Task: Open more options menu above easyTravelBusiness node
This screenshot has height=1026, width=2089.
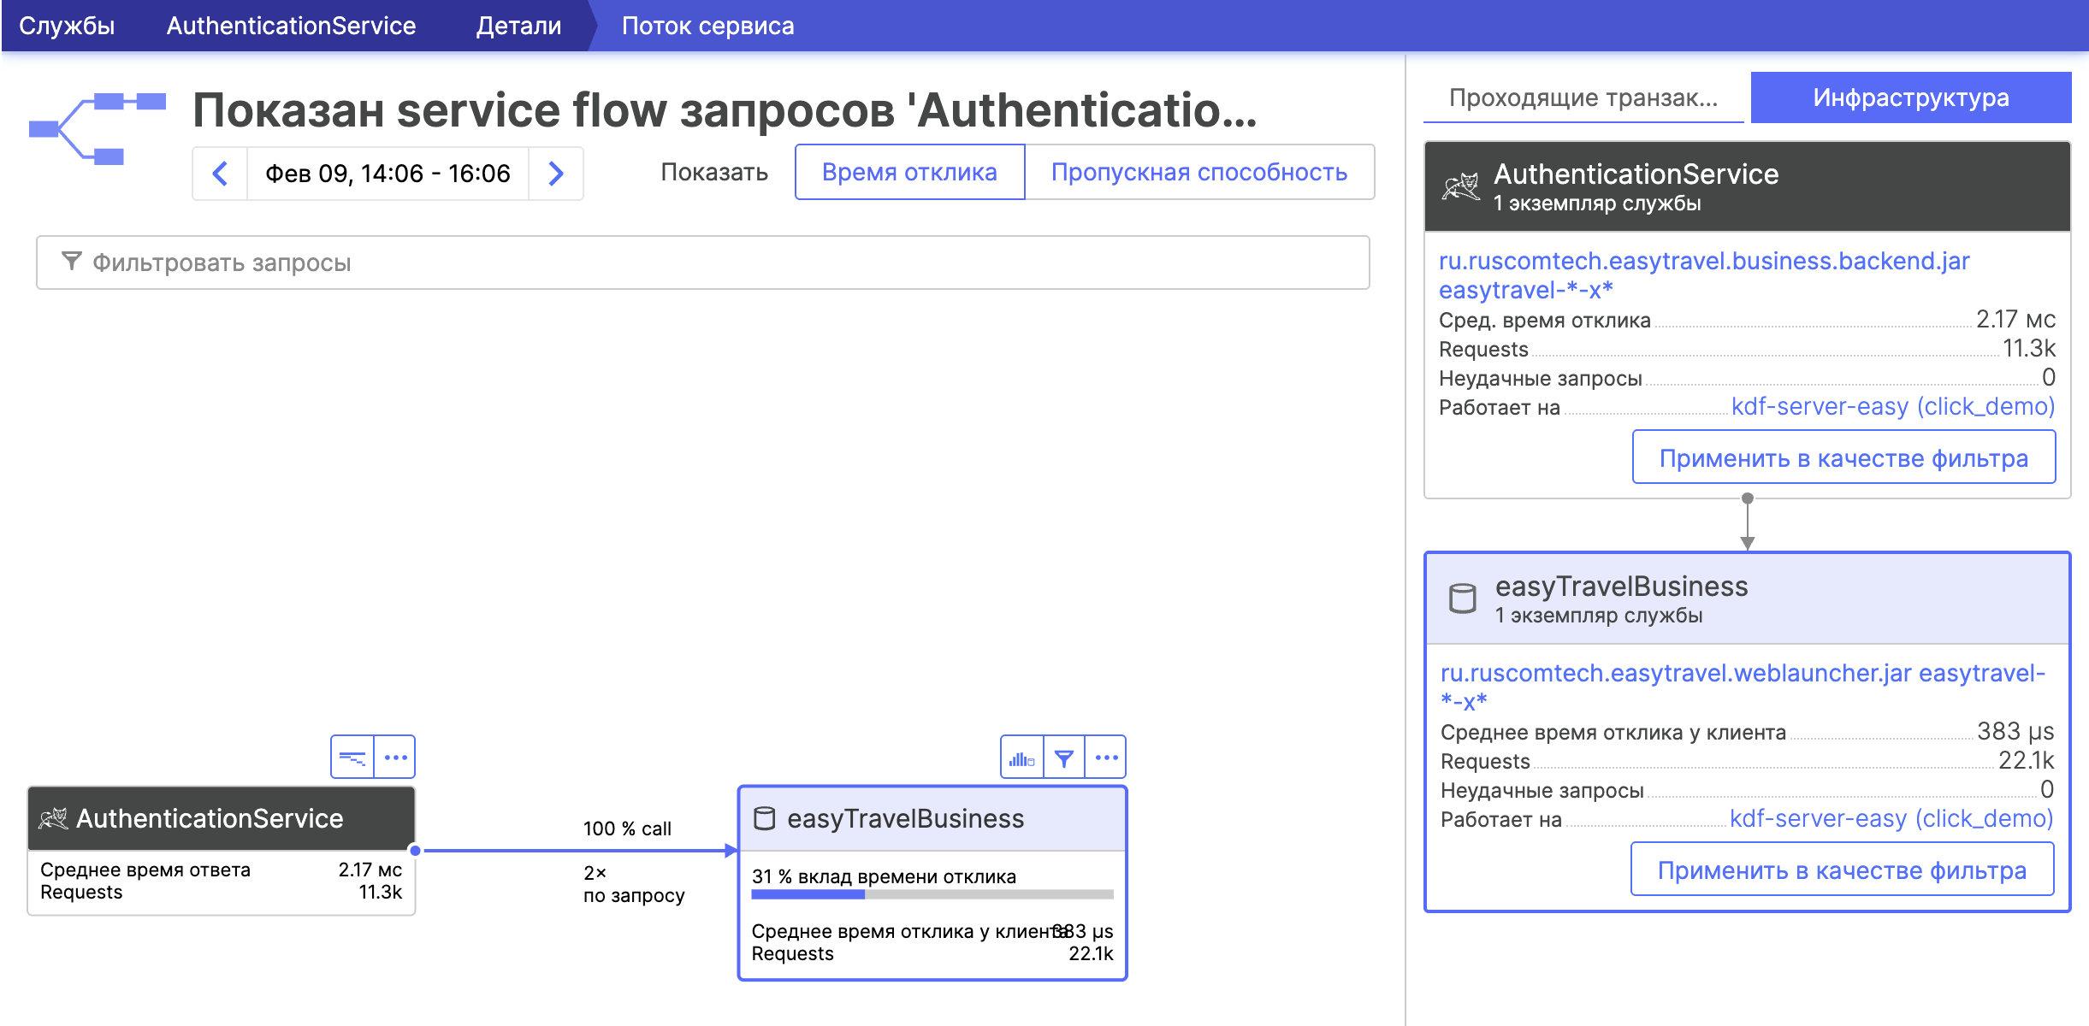Action: point(1106,758)
